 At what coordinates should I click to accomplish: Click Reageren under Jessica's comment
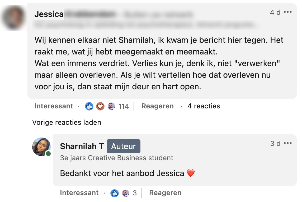[x=157, y=106]
